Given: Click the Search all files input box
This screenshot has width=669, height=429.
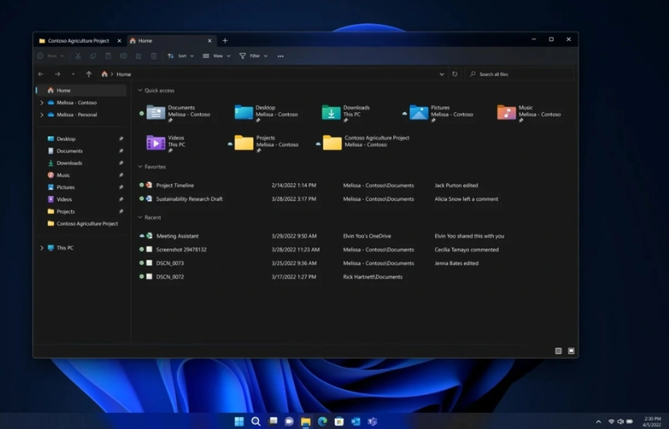Looking at the screenshot, I should point(521,74).
